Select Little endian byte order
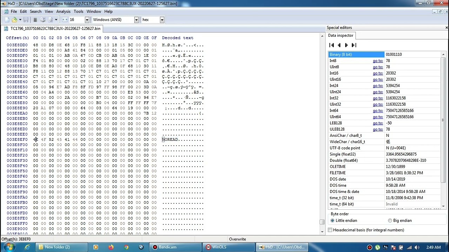This screenshot has width=449, height=252. (x=344, y=220)
